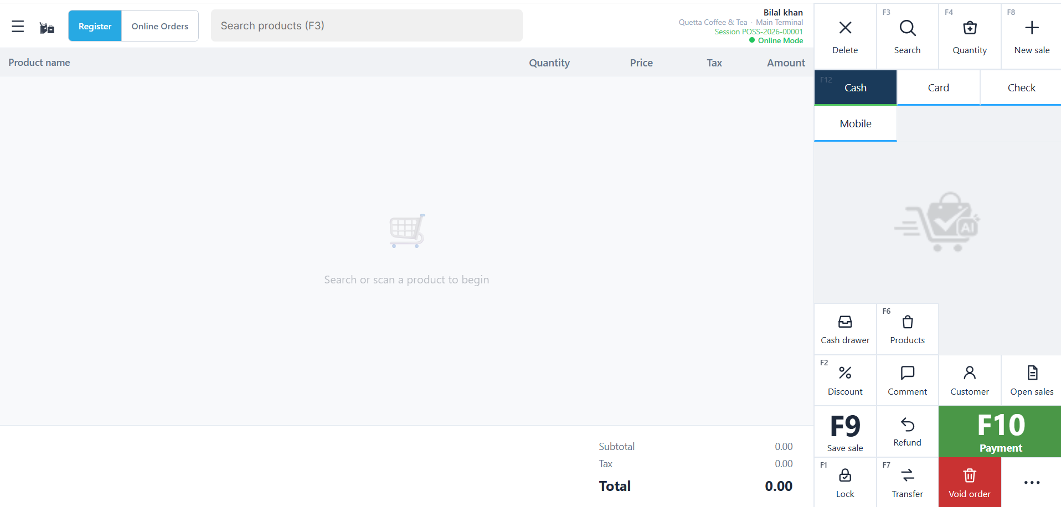Screen dimensions: 1061x507
Task: Open the Transfer function
Action: click(907, 483)
